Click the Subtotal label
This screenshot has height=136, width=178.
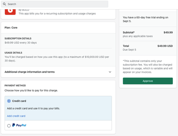click(x=129, y=32)
